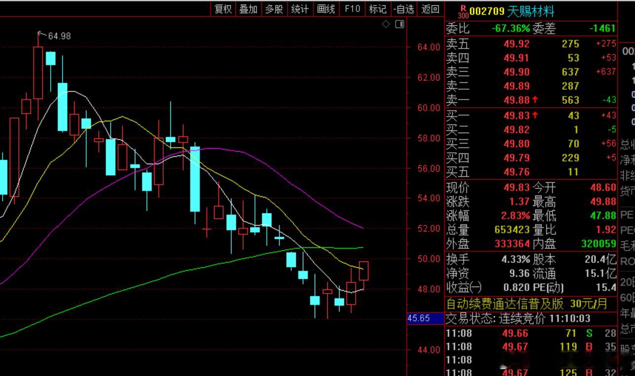Click the PE(动) value 15.4
The height and width of the screenshot is (376, 635).
point(607,287)
